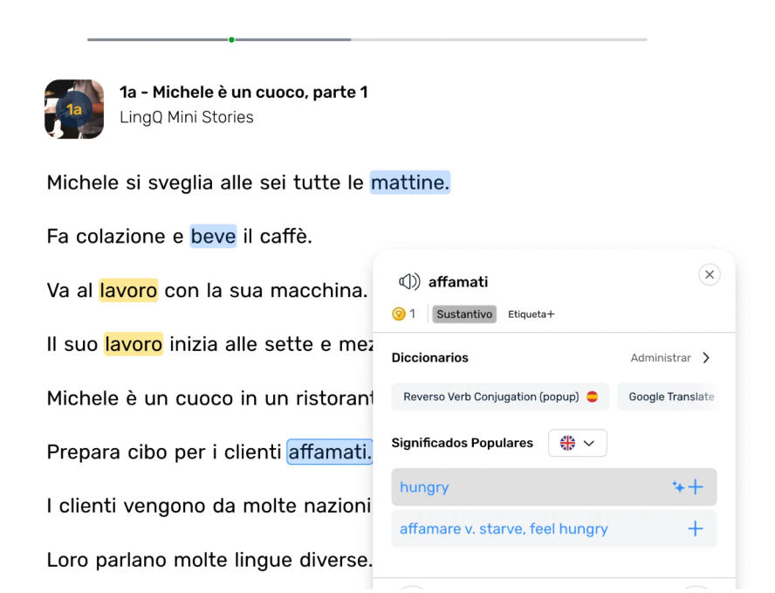
Task: Add a new tag with Etiqueta+
Action: [x=532, y=314]
